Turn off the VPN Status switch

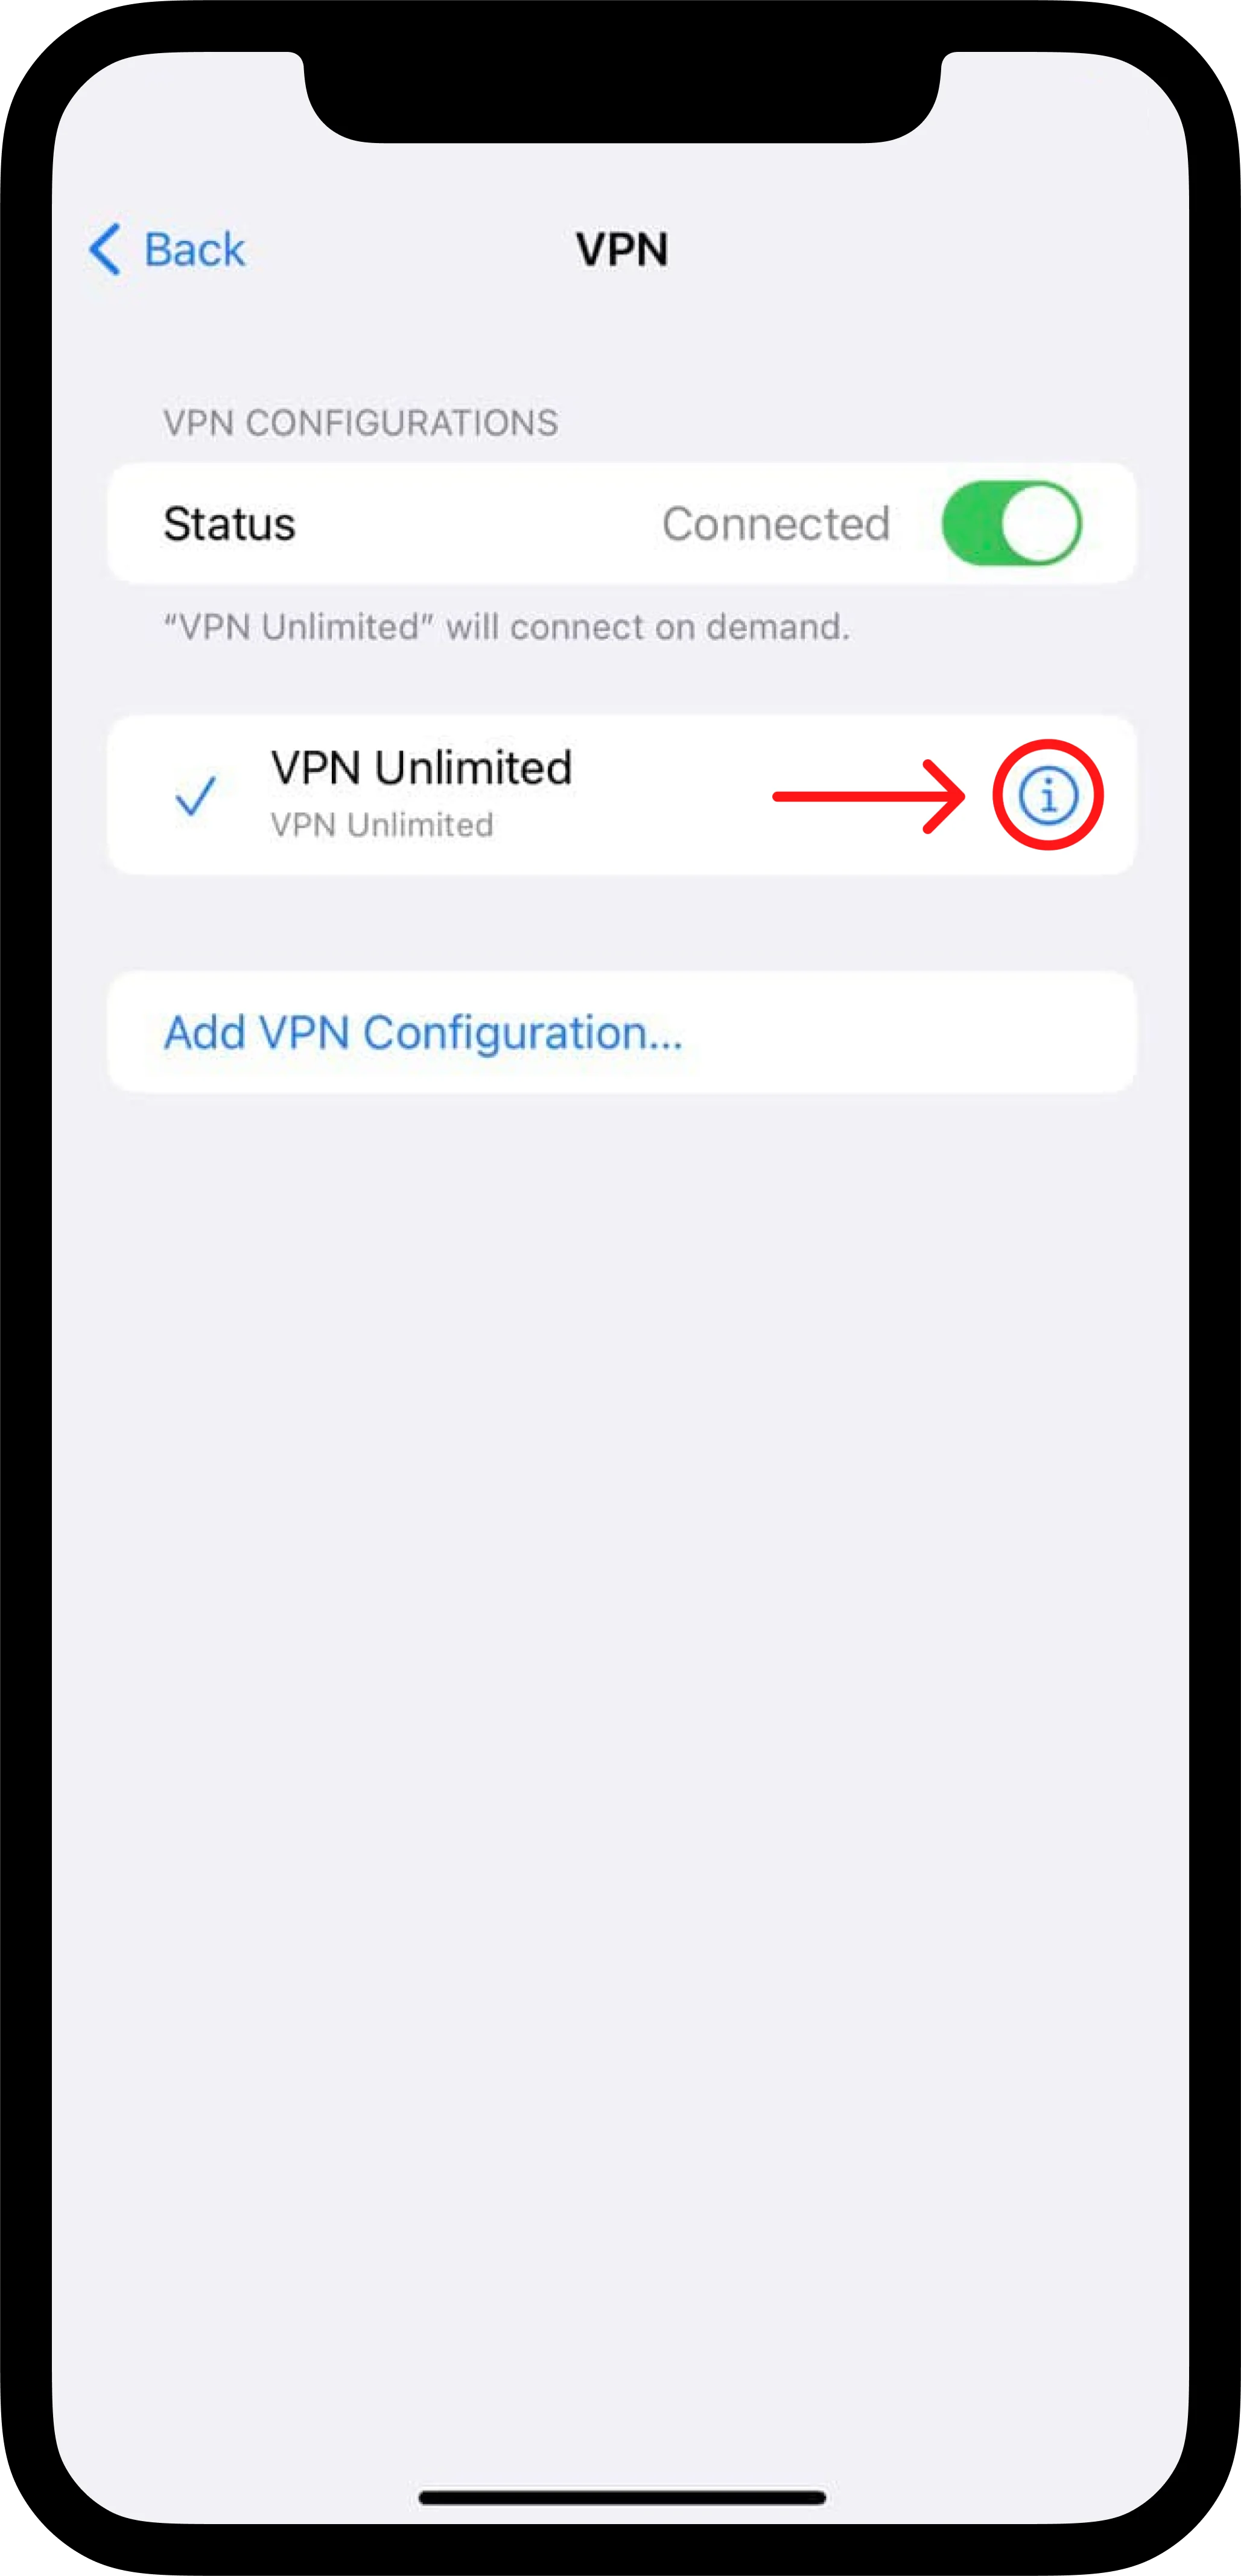pyautogui.click(x=1010, y=523)
